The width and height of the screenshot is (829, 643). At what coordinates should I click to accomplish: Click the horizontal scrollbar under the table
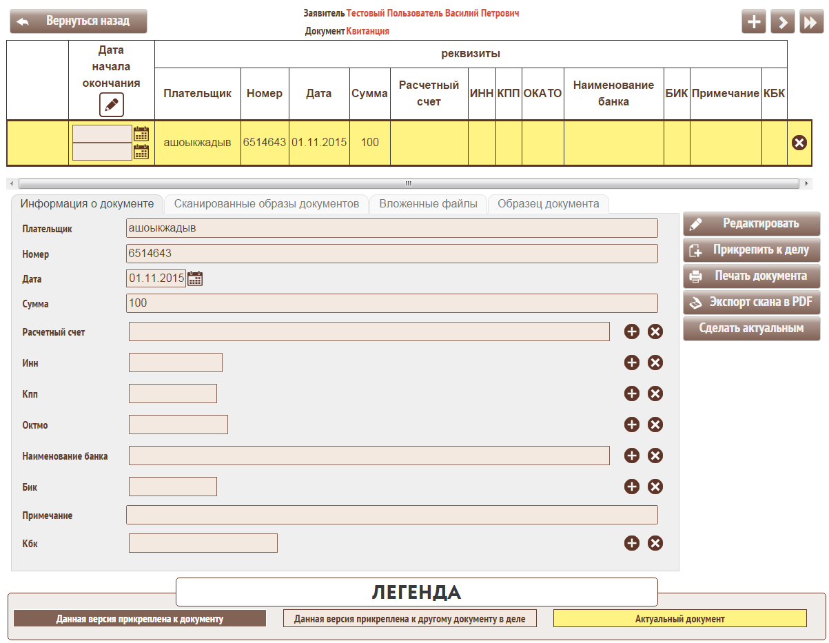(x=408, y=184)
